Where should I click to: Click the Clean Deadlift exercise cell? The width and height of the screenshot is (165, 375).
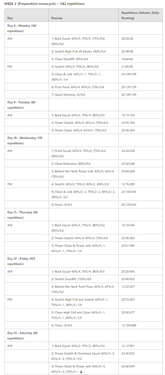coord(84,59)
